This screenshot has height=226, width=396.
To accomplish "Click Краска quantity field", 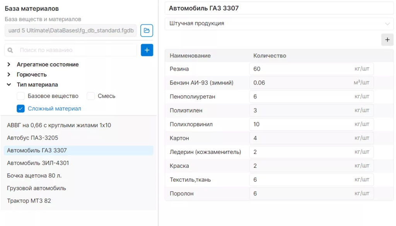I will (311, 166).
